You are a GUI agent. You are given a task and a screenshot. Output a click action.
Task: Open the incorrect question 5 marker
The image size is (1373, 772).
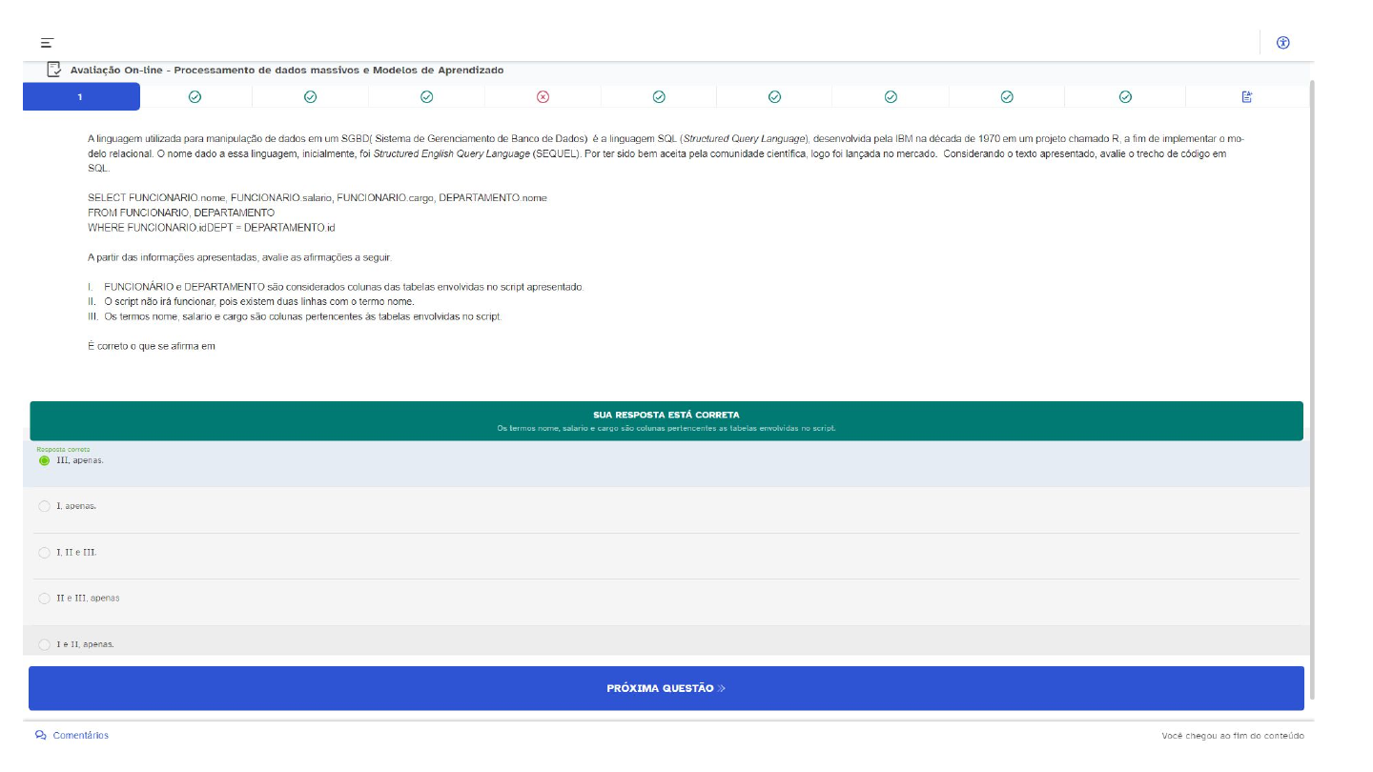pos(543,96)
